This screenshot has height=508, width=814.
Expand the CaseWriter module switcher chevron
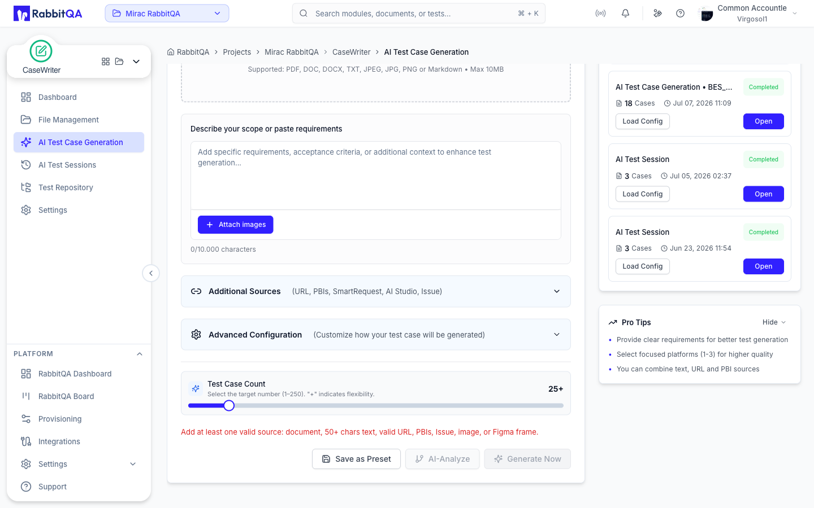point(136,62)
